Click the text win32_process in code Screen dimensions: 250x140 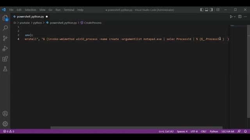(x=87, y=39)
